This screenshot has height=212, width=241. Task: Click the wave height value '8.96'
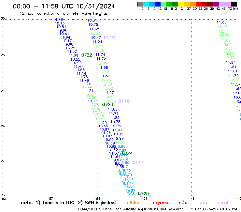click(121, 146)
